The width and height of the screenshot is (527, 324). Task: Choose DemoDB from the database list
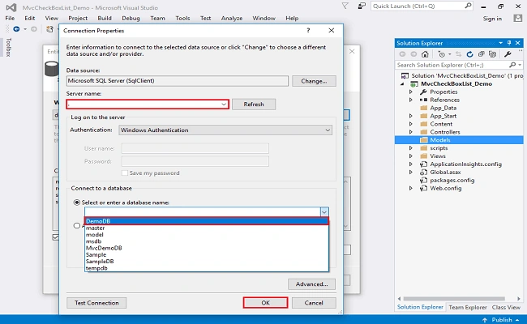pyautogui.click(x=207, y=221)
